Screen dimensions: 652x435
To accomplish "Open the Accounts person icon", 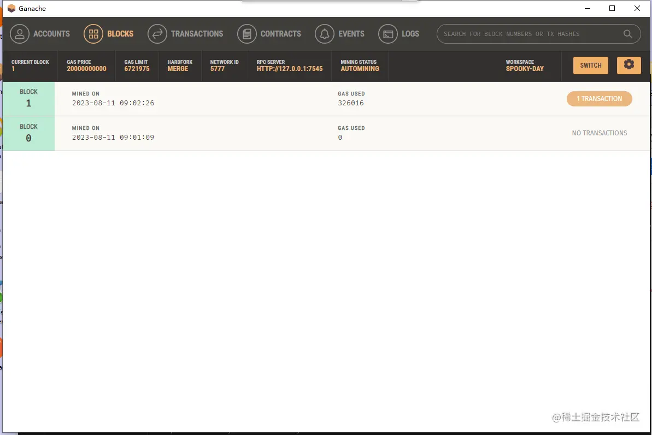I will tap(20, 34).
